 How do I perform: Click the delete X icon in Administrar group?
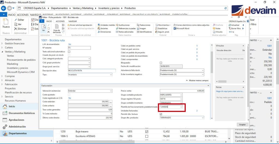48,32
